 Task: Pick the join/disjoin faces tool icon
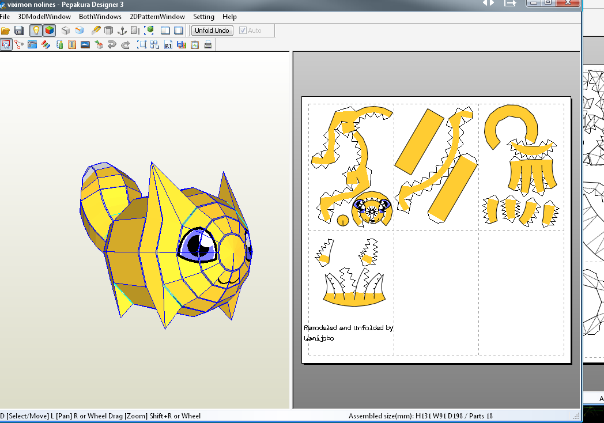click(x=19, y=45)
